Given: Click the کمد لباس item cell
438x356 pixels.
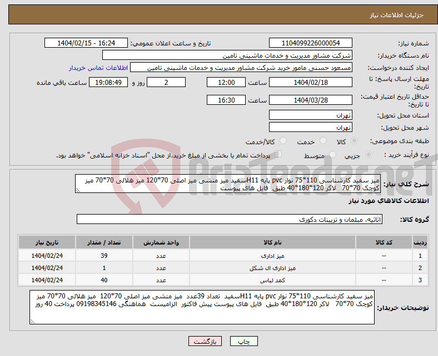Looking at the screenshot, I should click(x=272, y=280).
